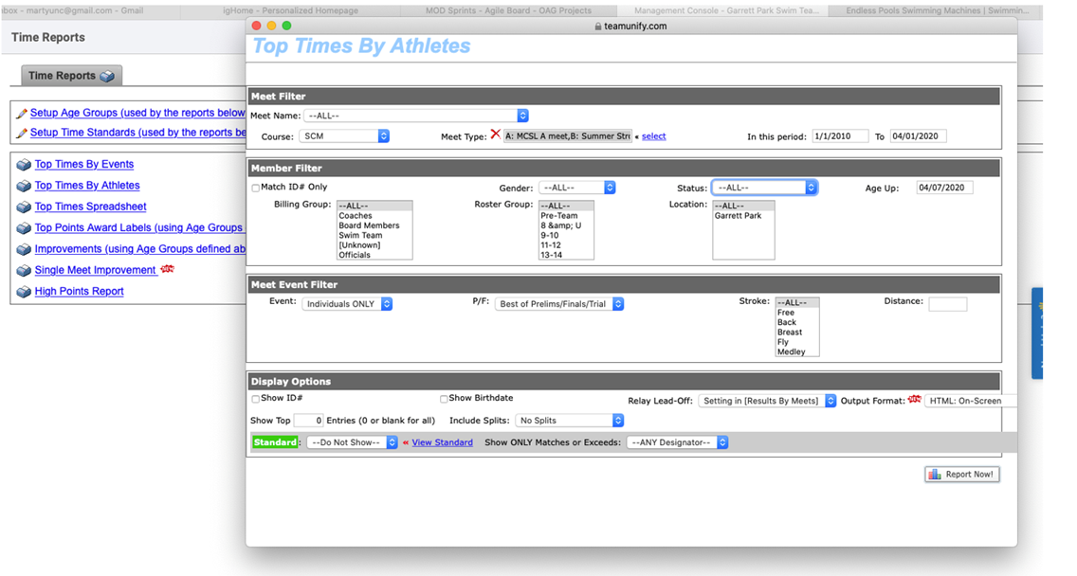Select Pre-Team in Roster Group list

pos(566,216)
